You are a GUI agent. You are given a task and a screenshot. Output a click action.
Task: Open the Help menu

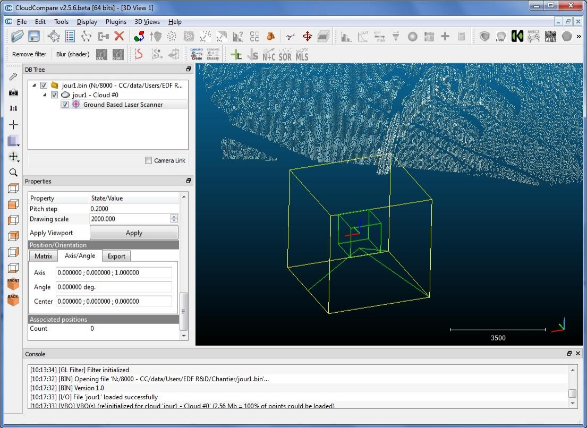(x=174, y=22)
